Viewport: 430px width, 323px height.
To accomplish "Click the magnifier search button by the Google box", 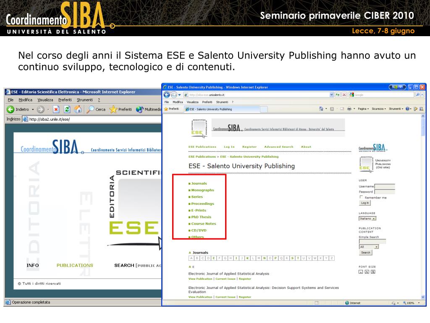I will 418,95.
